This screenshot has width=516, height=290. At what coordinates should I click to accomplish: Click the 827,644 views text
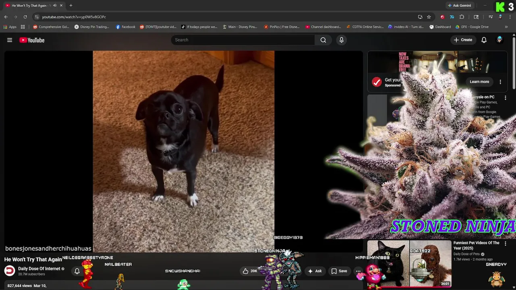click(19, 286)
